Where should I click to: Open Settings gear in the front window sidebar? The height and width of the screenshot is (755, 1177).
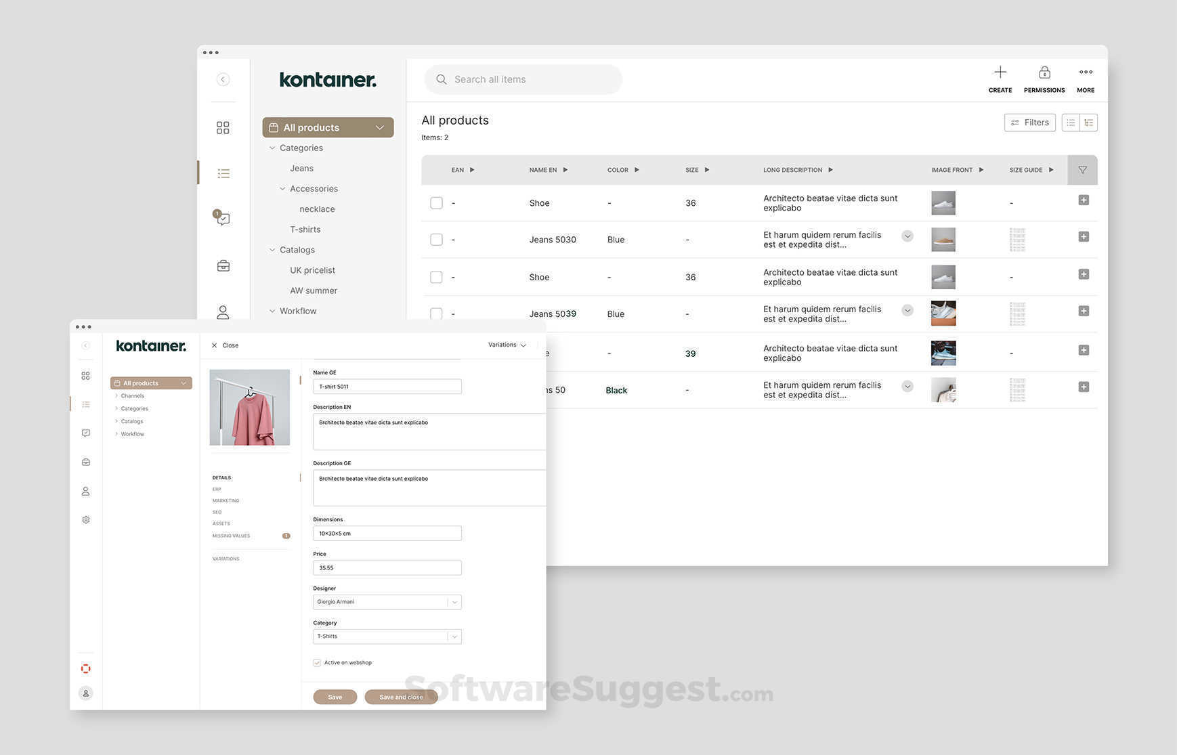click(x=85, y=519)
